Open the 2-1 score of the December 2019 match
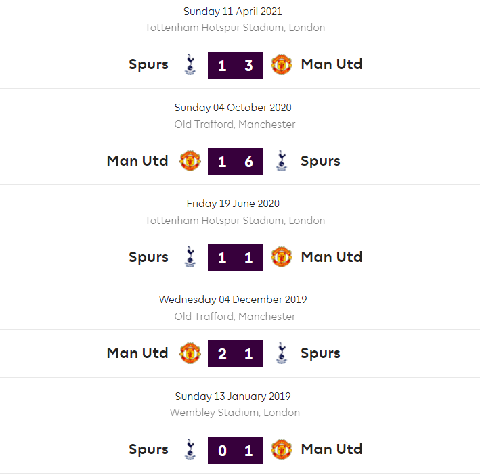Viewport: 480px width, 475px height. click(x=236, y=354)
